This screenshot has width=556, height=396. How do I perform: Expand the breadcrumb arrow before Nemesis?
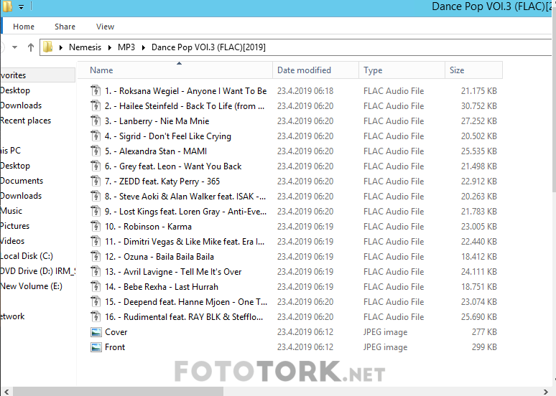click(61, 47)
